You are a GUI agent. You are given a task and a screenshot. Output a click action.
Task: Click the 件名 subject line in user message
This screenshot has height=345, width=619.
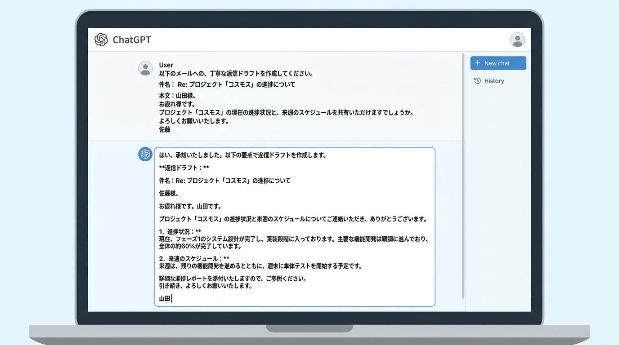point(227,84)
